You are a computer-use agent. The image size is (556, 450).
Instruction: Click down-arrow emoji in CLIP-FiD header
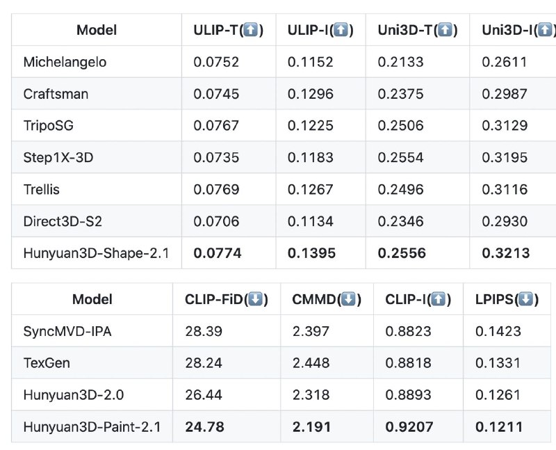point(256,299)
